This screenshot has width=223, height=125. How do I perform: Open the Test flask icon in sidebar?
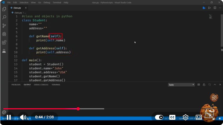click(x=4, y=51)
